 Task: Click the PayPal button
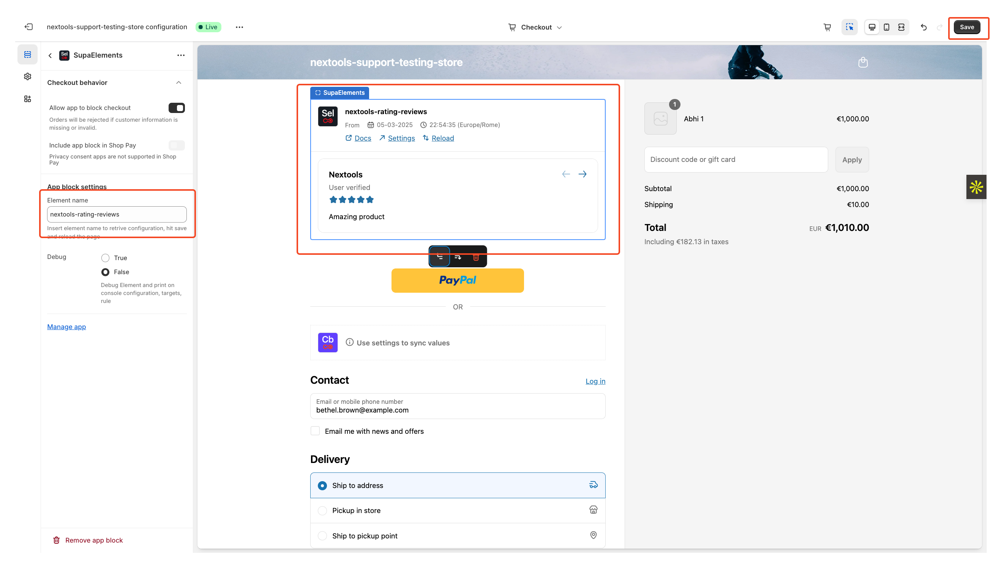(x=458, y=280)
